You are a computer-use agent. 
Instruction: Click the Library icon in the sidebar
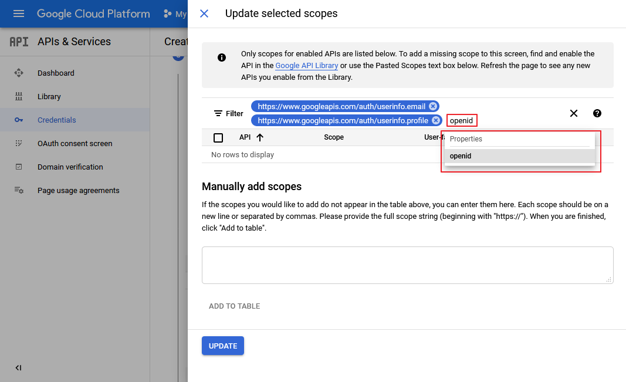coord(19,97)
